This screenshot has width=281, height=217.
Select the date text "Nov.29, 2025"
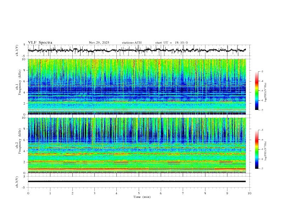[99, 43]
